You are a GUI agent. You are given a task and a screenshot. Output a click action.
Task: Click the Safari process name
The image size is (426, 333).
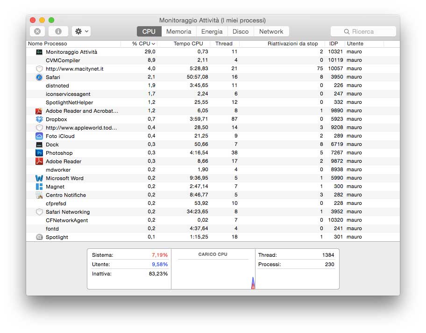click(x=53, y=77)
